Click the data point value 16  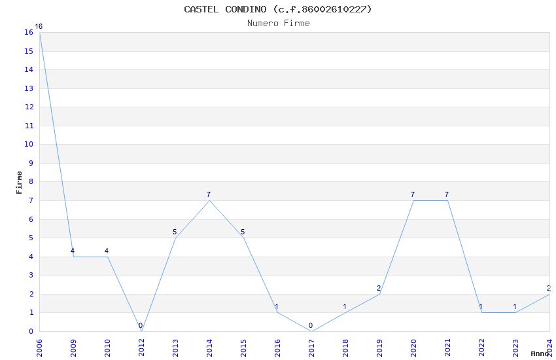[x=39, y=27]
